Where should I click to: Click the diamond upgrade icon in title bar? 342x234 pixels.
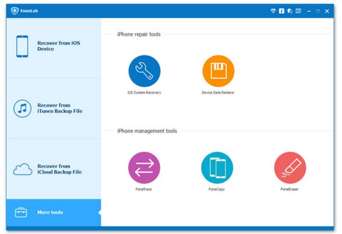(x=273, y=11)
